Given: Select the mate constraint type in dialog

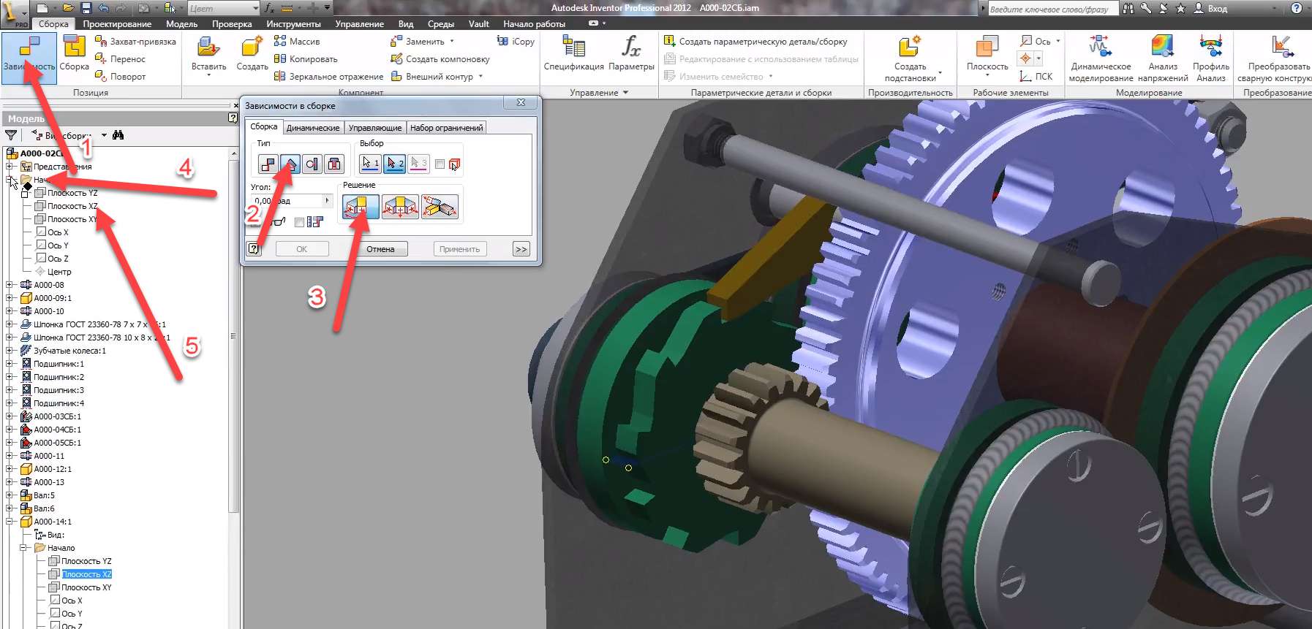Looking at the screenshot, I should 268,164.
